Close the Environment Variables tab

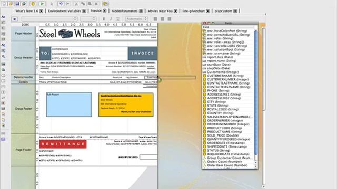tap(84, 11)
